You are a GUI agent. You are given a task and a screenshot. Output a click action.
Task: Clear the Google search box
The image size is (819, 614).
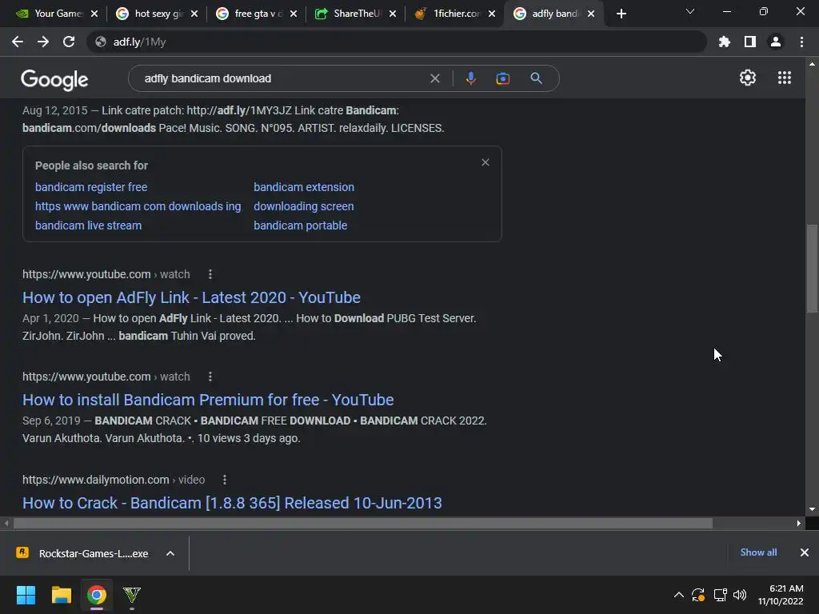click(x=434, y=78)
